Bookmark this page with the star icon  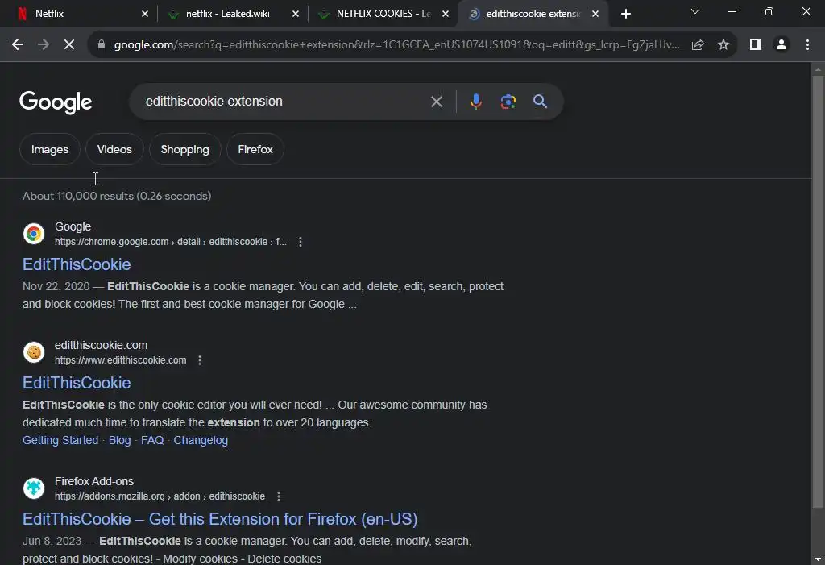[723, 45]
